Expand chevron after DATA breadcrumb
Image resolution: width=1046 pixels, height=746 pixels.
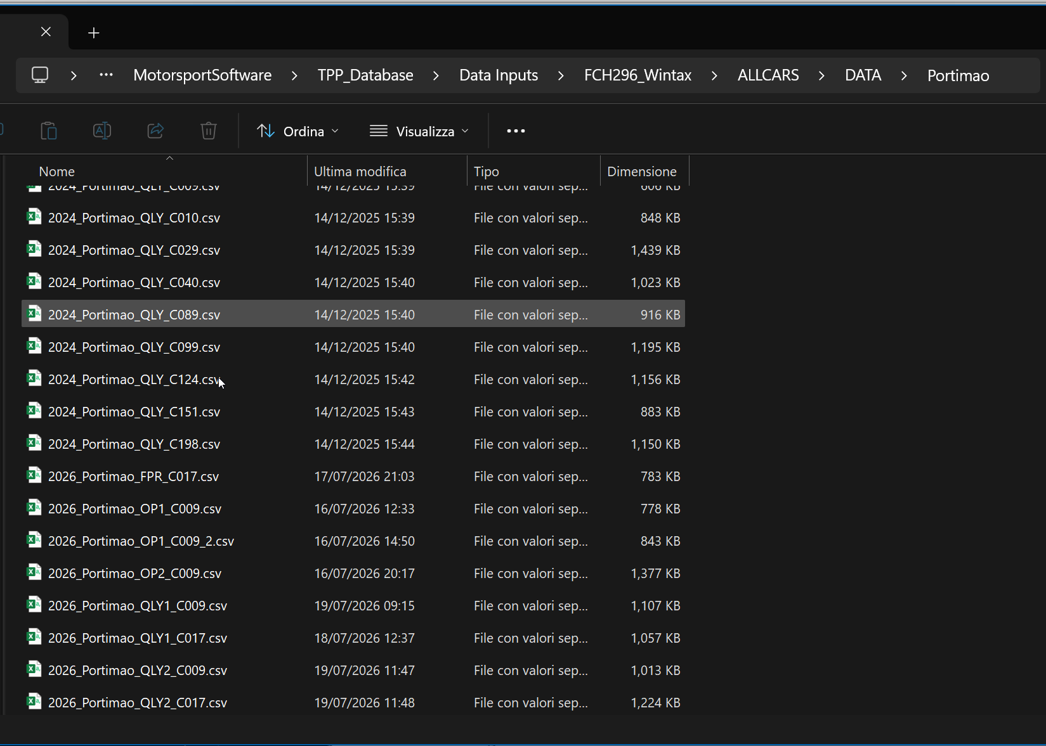click(904, 75)
